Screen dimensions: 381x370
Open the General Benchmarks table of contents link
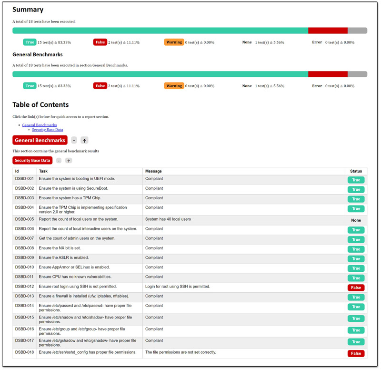[39, 125]
